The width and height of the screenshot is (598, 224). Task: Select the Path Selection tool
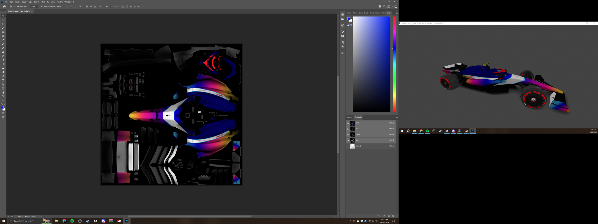pyautogui.click(x=3, y=85)
